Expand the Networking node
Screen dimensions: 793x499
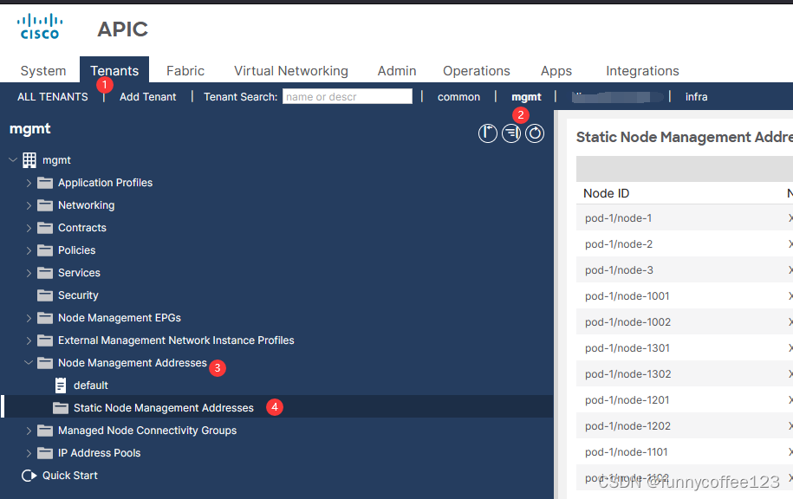[x=29, y=205]
